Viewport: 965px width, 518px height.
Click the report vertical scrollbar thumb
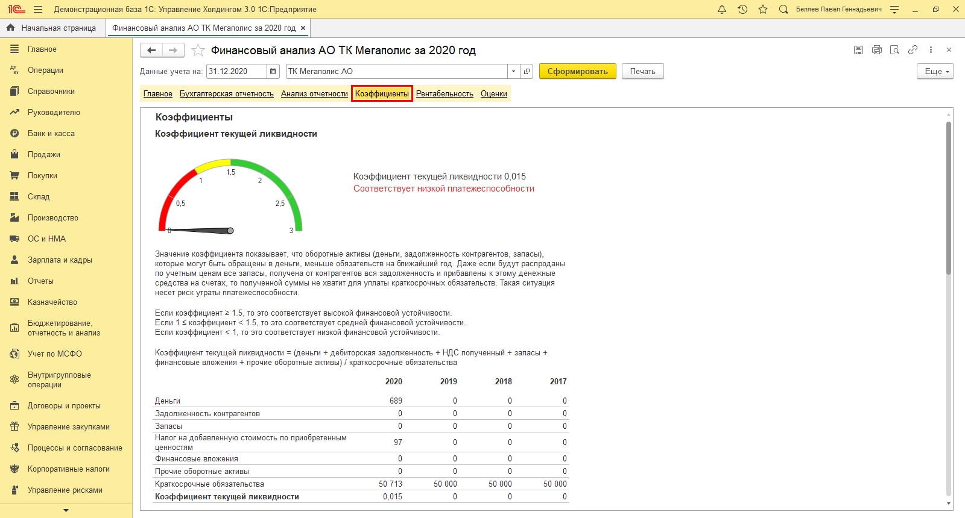point(949,199)
